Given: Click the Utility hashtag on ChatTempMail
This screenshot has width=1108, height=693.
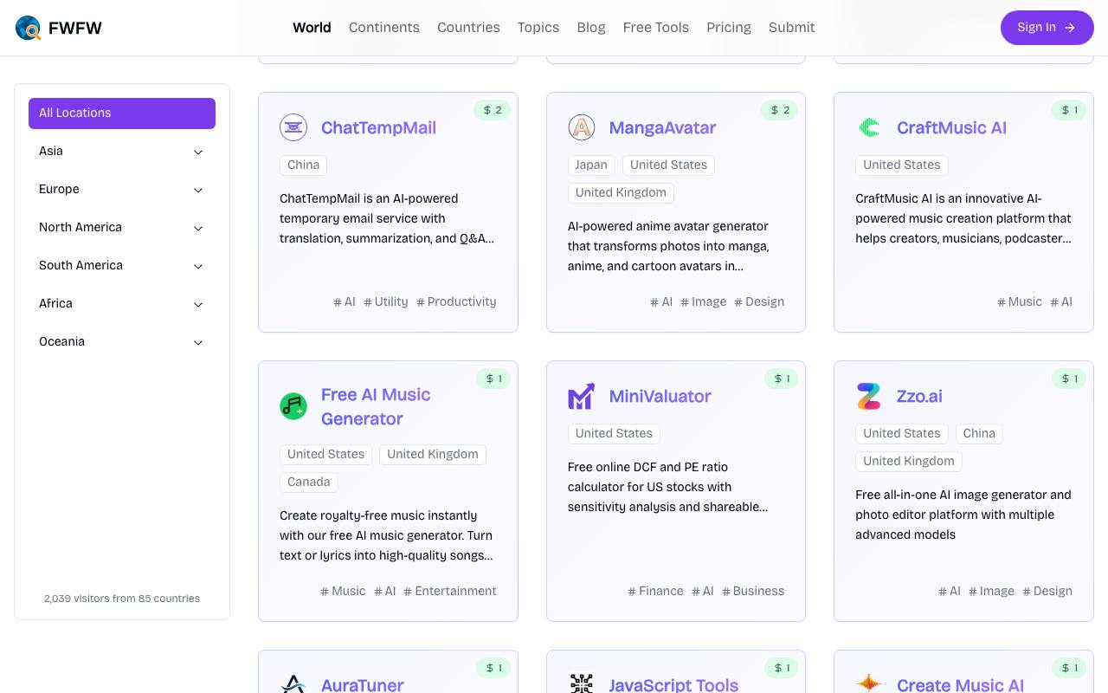Looking at the screenshot, I should tap(386, 302).
